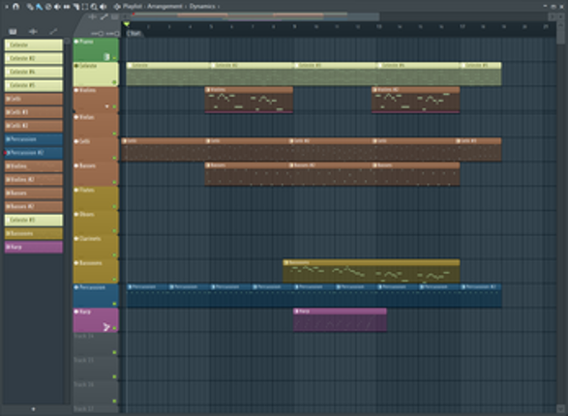Open the Dynamics breadcrumb menu
Image resolution: width=568 pixels, height=416 pixels.
tap(202, 7)
